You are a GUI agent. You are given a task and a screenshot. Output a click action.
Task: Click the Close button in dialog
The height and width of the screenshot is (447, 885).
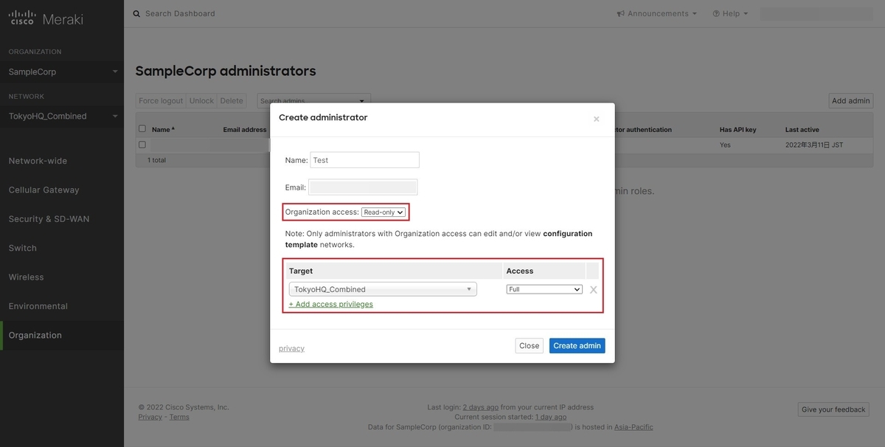[530, 345]
